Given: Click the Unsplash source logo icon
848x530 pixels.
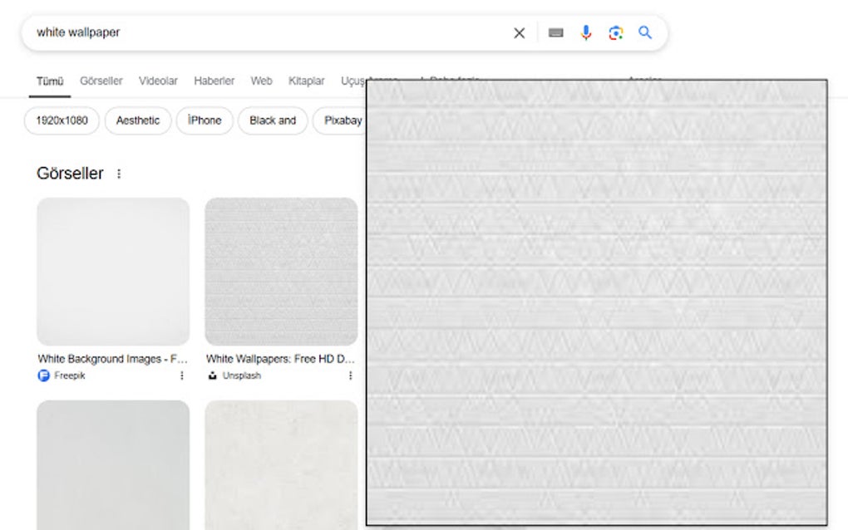Looking at the screenshot, I should (214, 375).
